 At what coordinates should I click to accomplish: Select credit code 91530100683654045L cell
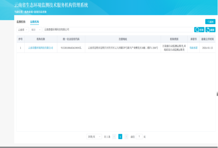click(x=71, y=48)
